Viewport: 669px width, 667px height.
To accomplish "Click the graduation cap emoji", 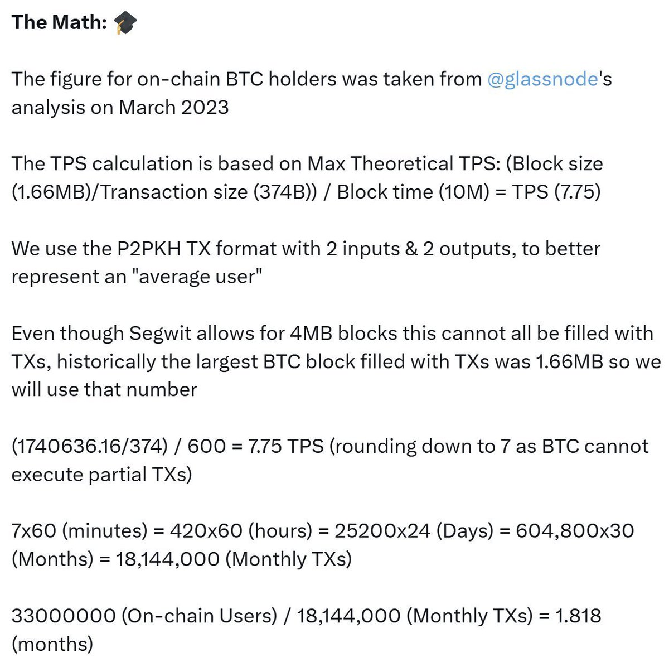I will coord(125,23).
